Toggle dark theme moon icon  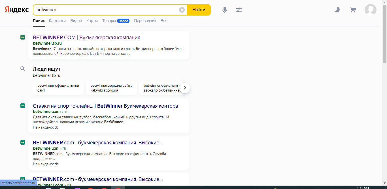[337, 10]
